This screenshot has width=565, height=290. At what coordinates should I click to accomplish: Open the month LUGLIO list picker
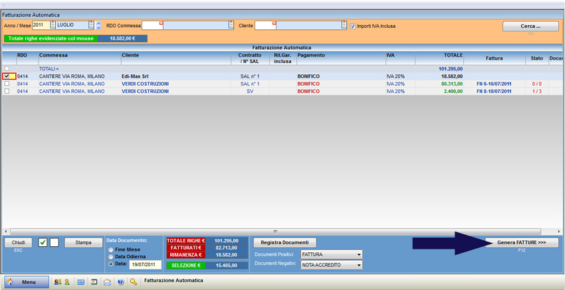92,25
